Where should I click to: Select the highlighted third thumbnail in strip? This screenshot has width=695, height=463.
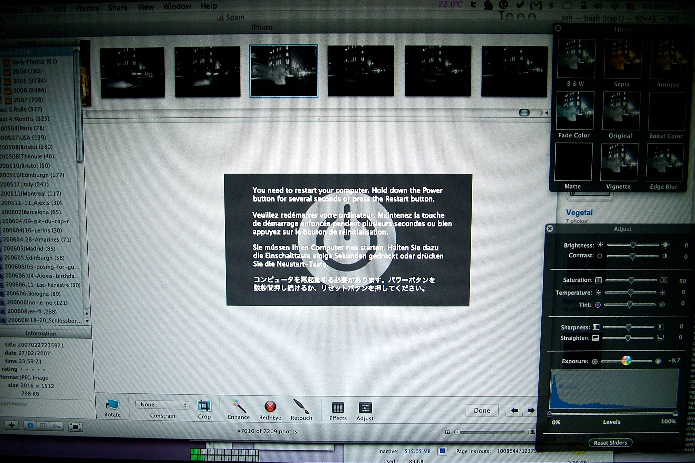(x=283, y=71)
